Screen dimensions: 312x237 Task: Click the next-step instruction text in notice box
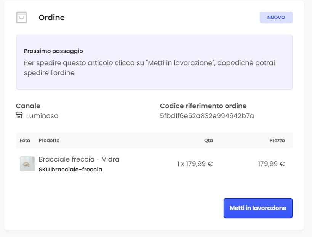tap(149, 67)
